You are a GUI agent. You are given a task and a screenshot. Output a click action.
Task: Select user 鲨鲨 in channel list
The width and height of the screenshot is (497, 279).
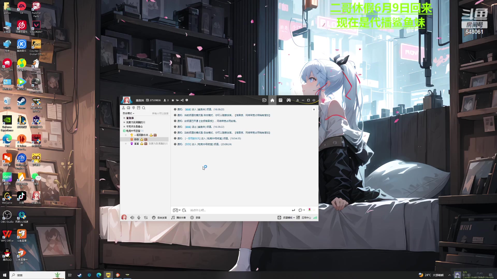click(x=136, y=144)
